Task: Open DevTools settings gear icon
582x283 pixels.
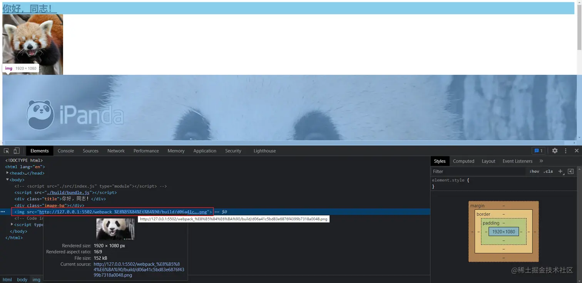Action: pos(555,151)
